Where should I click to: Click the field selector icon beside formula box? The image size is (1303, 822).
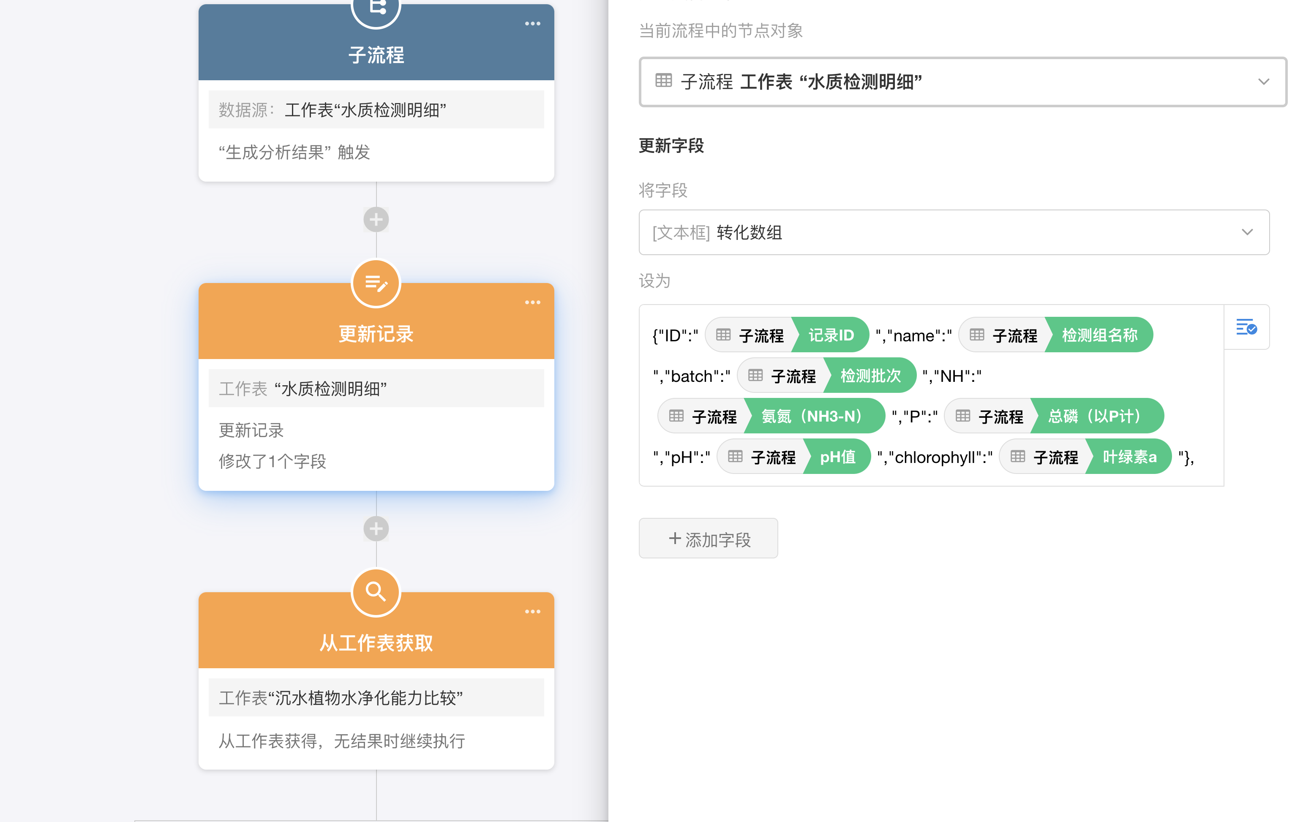click(x=1246, y=327)
